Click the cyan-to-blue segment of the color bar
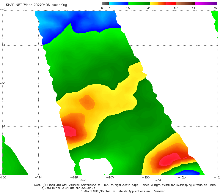Screen dimensions: 220x193 (119, 4)
